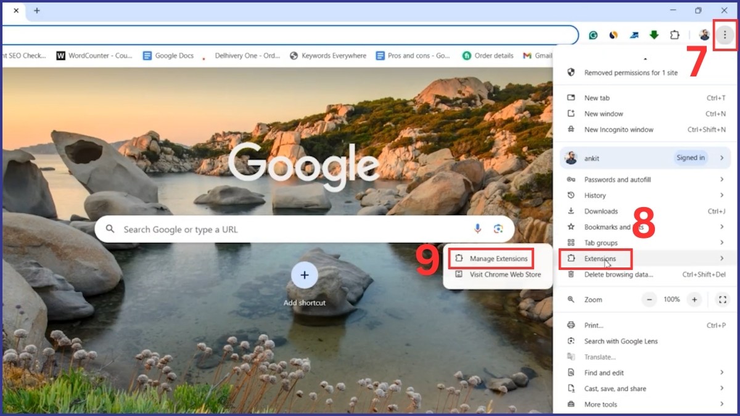Click the Add shortcut button

304,276
